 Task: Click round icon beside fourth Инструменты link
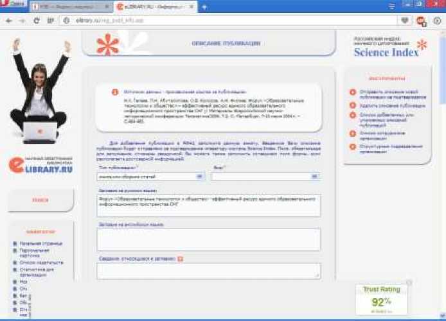[x=353, y=134]
